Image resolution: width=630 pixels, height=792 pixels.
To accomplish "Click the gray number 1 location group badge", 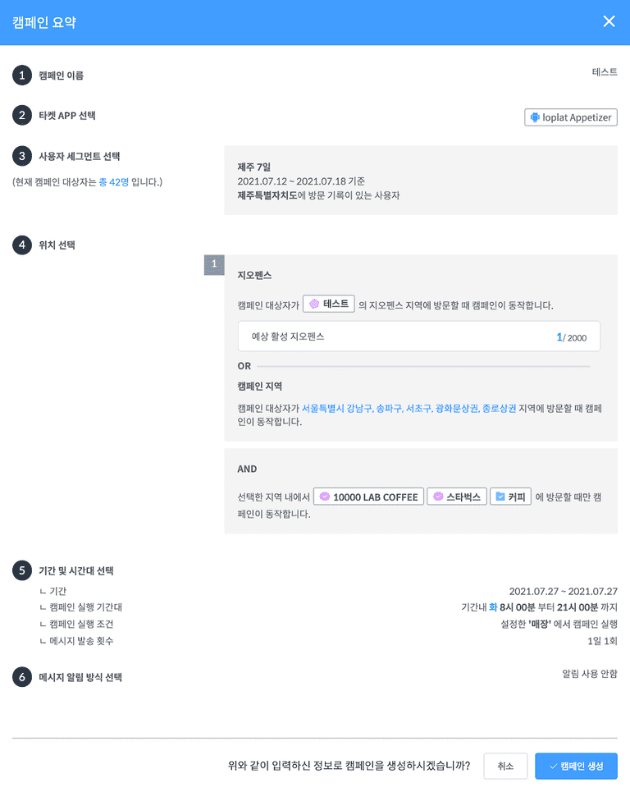I will pyautogui.click(x=213, y=264).
